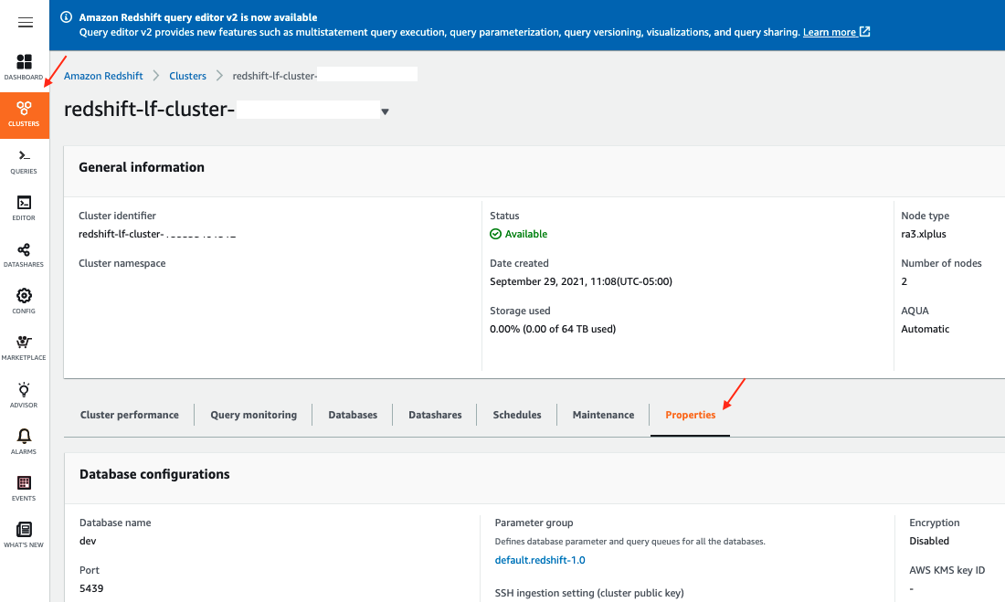This screenshot has height=602, width=1005.
Task: Click the redshift-lf-cluster breadcrumb text
Action: (274, 76)
